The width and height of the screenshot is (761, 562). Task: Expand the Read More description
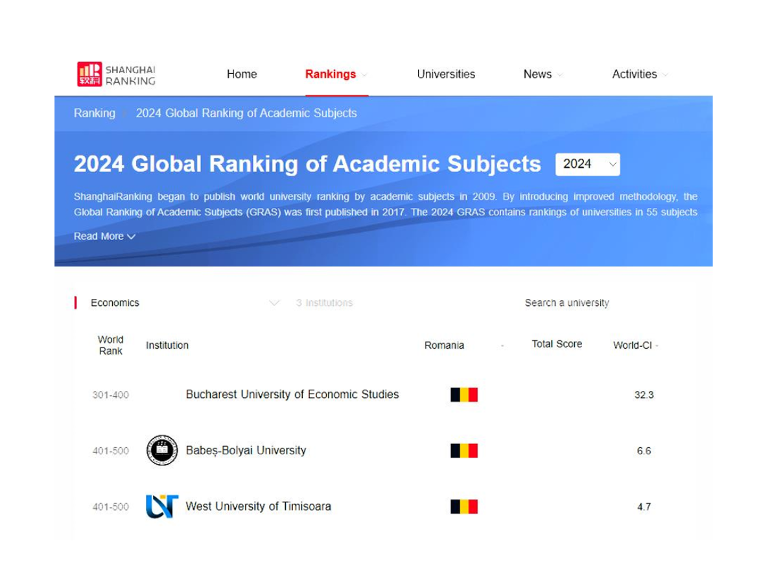tap(104, 237)
